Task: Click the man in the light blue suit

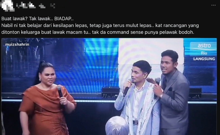Action: pos(137,98)
